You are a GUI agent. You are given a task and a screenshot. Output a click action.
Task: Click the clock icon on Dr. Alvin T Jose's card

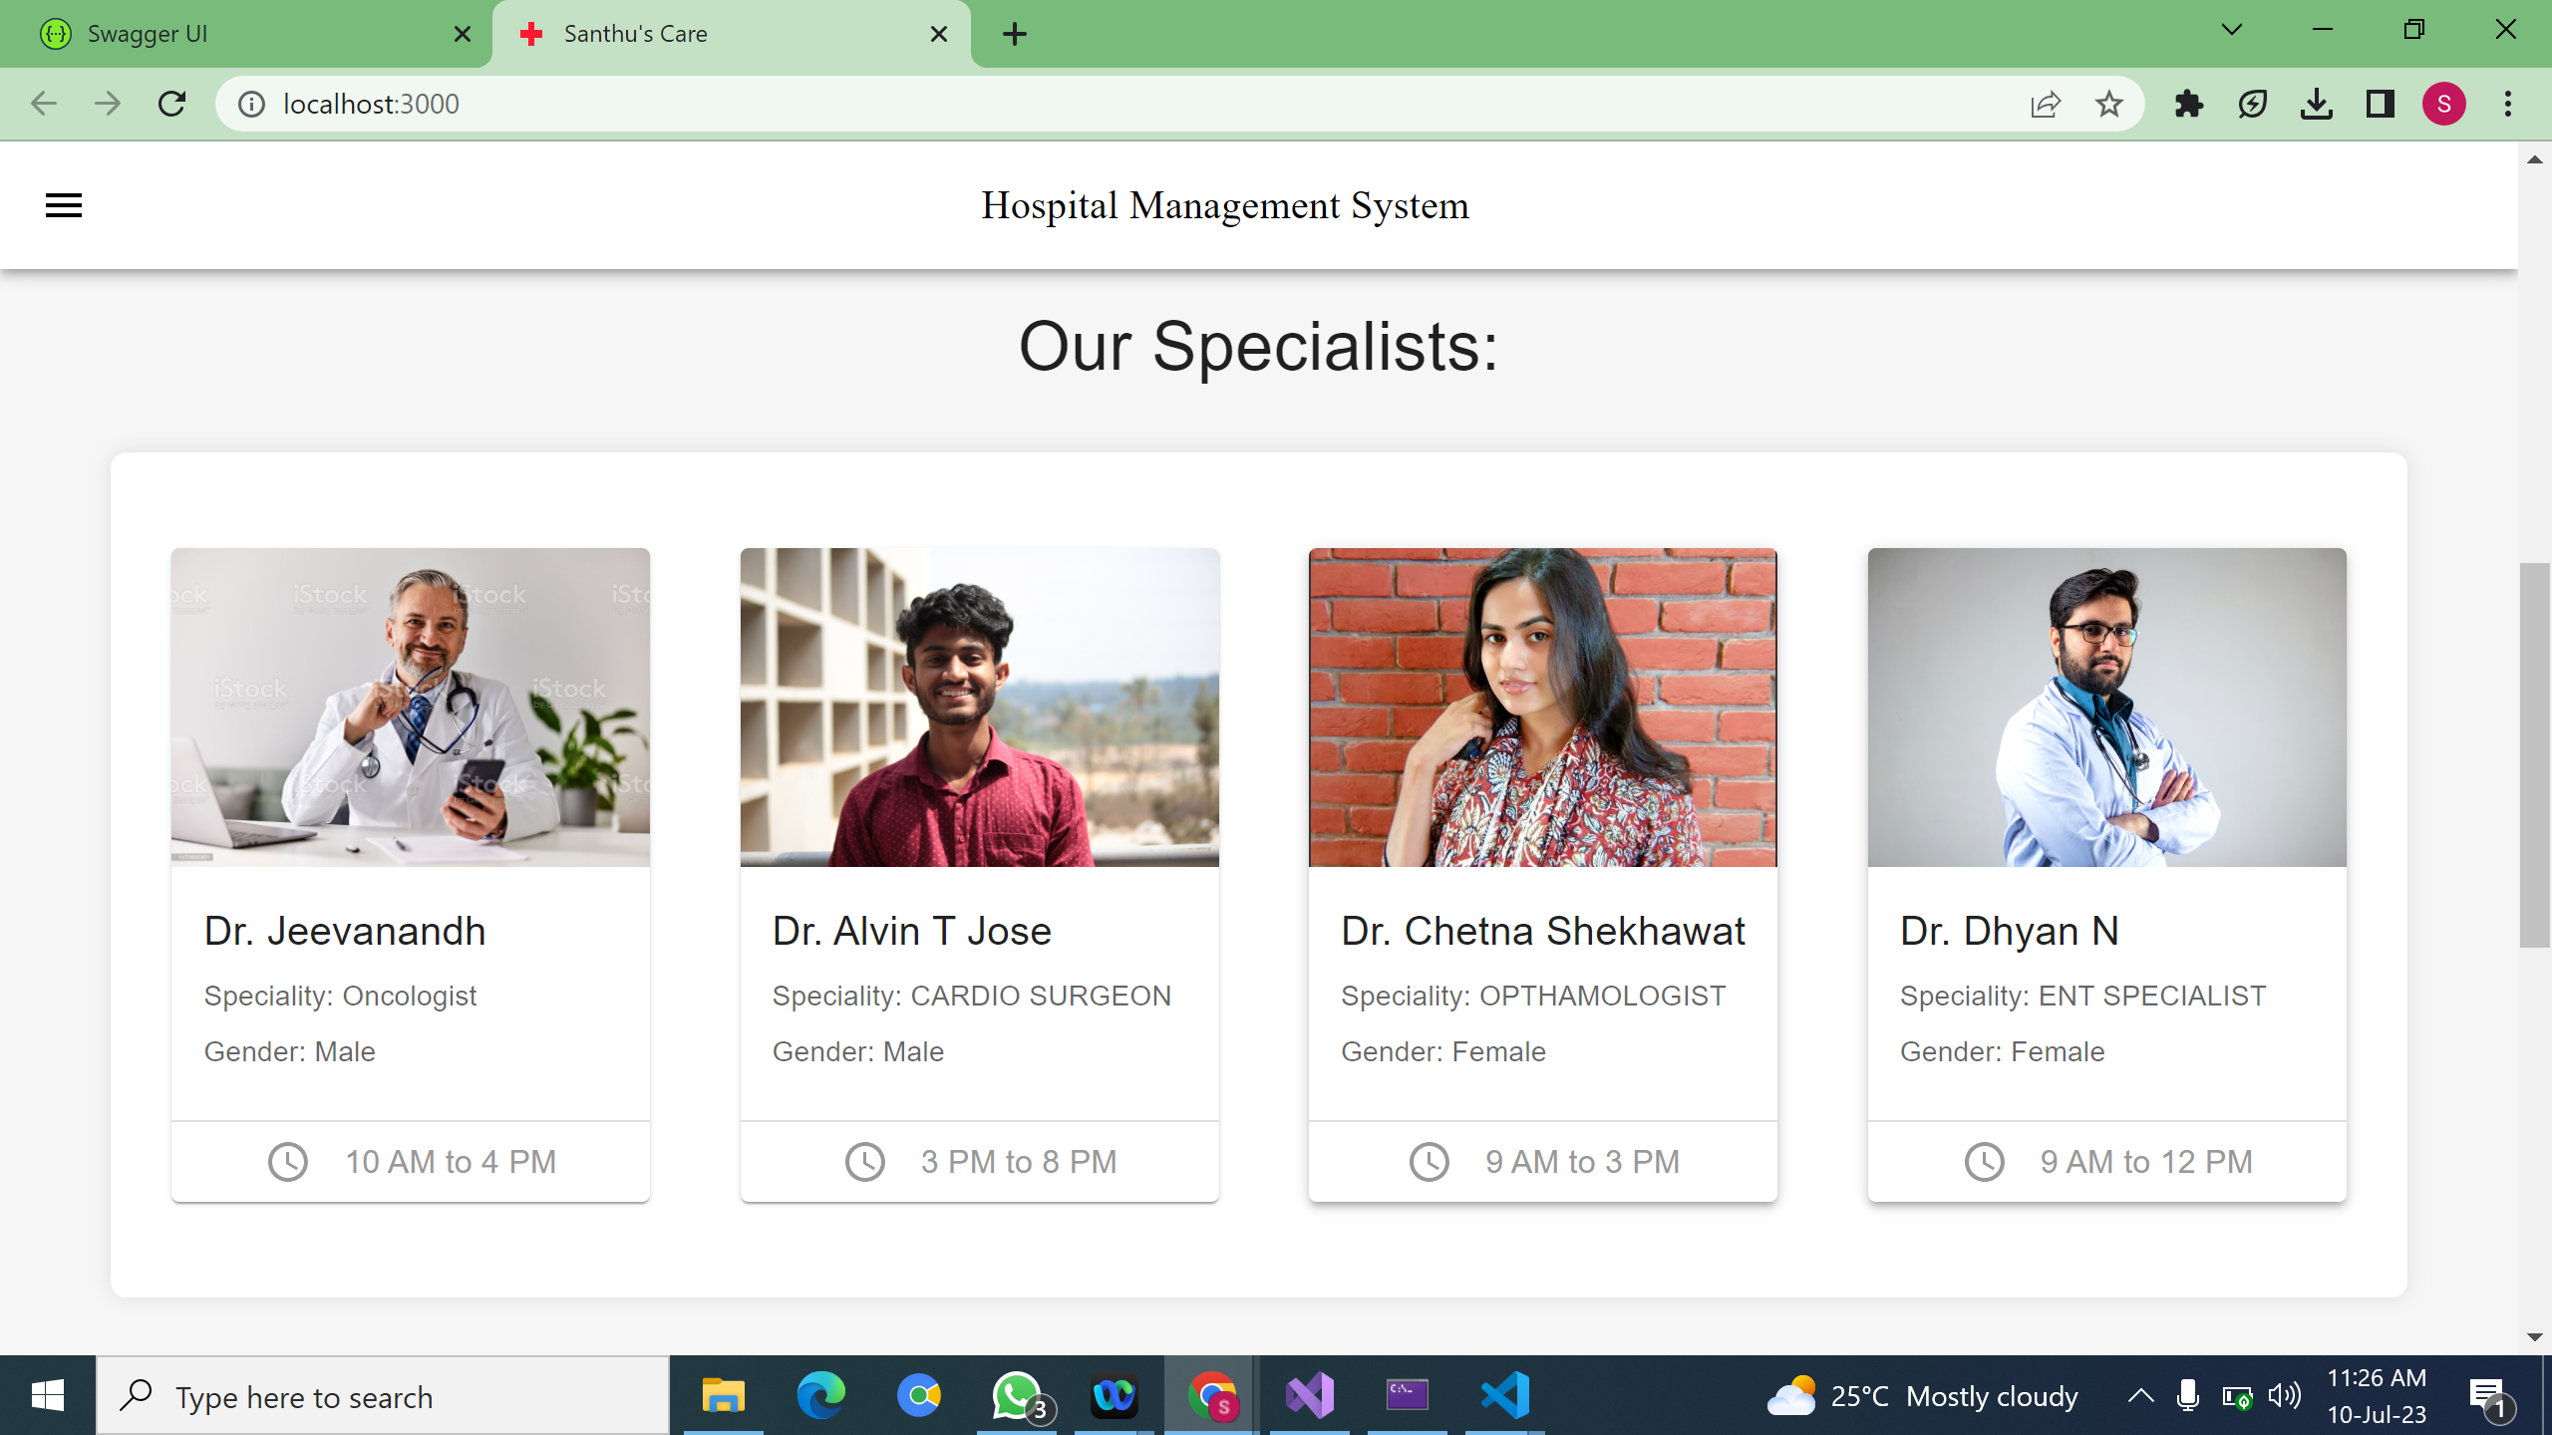864,1161
